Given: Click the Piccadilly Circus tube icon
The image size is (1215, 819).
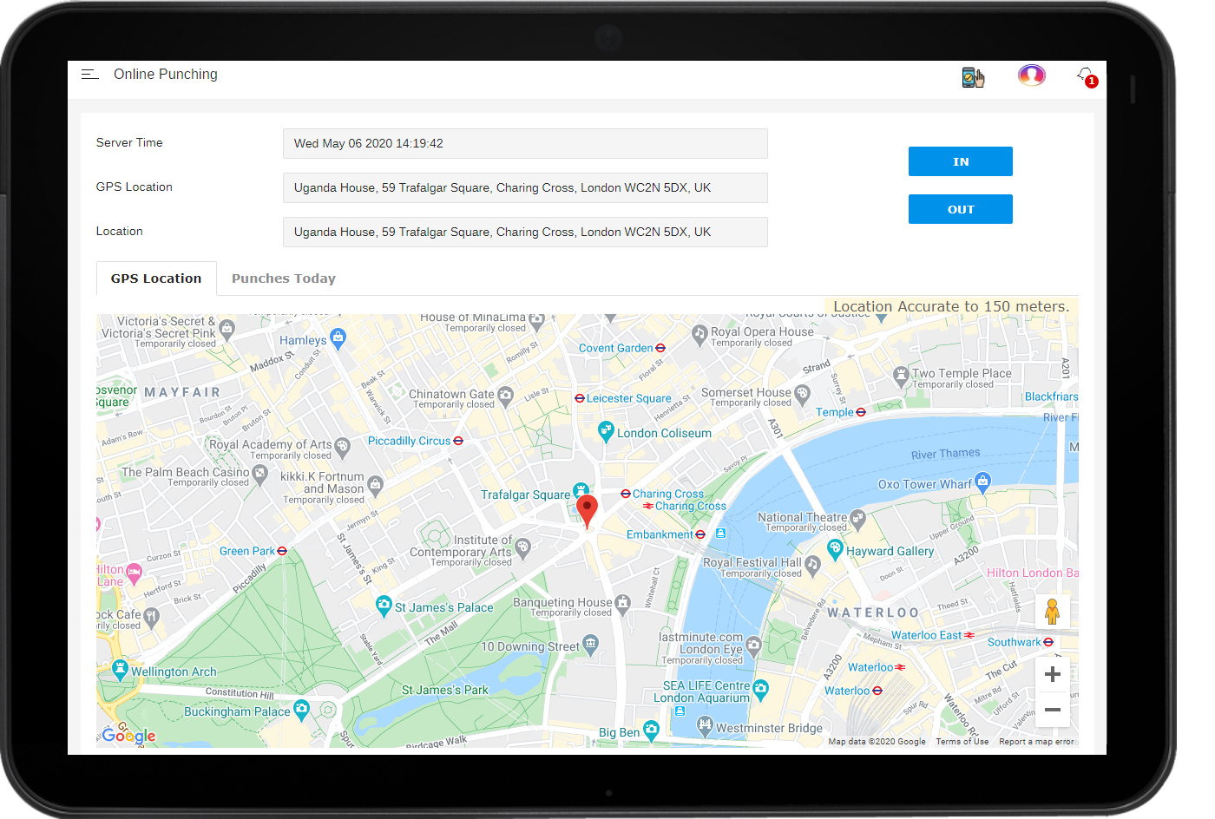Looking at the screenshot, I should pos(458,441).
